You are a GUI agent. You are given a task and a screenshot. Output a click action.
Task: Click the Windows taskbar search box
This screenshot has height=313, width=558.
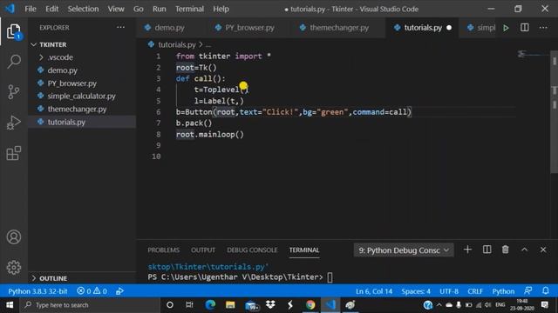coord(90,305)
